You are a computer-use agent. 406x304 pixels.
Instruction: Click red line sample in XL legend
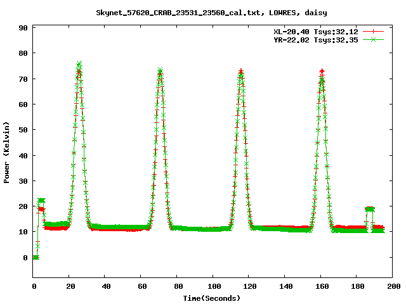373,32
